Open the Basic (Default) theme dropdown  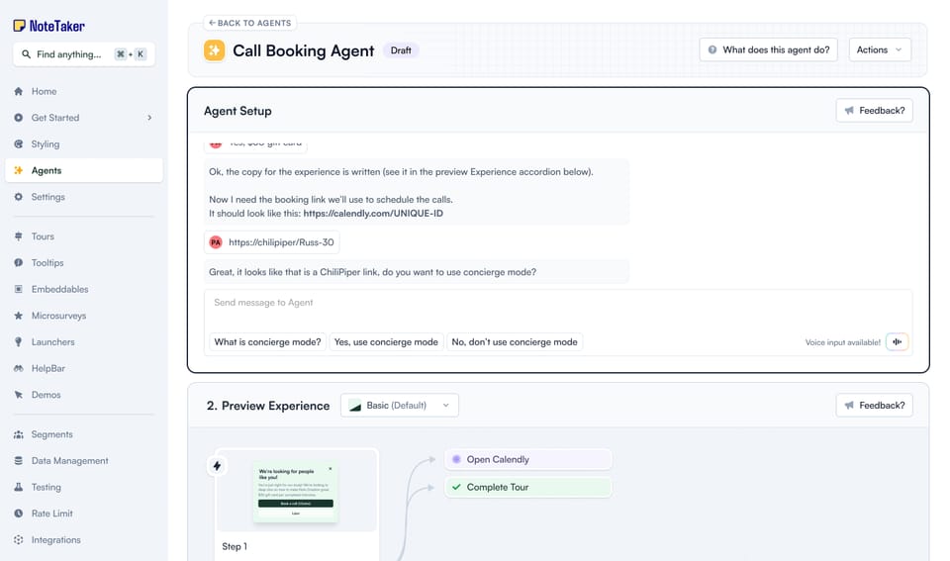pos(399,406)
